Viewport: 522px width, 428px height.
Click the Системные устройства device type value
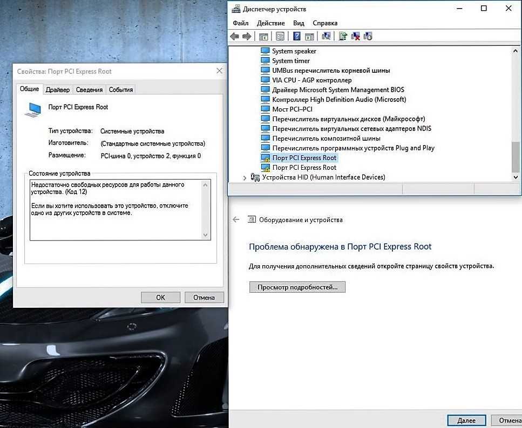click(x=132, y=132)
